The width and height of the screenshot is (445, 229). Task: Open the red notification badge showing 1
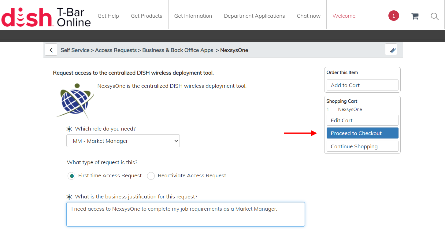coord(394,16)
